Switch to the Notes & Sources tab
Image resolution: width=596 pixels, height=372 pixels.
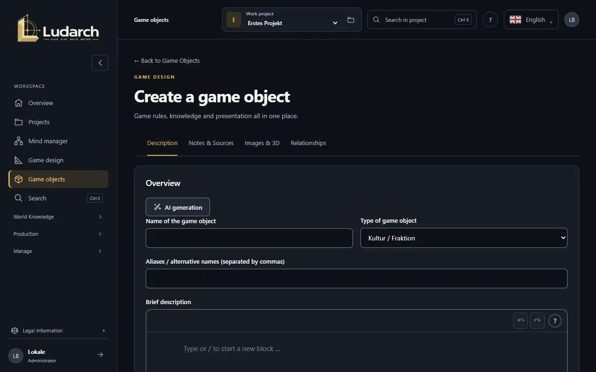211,143
